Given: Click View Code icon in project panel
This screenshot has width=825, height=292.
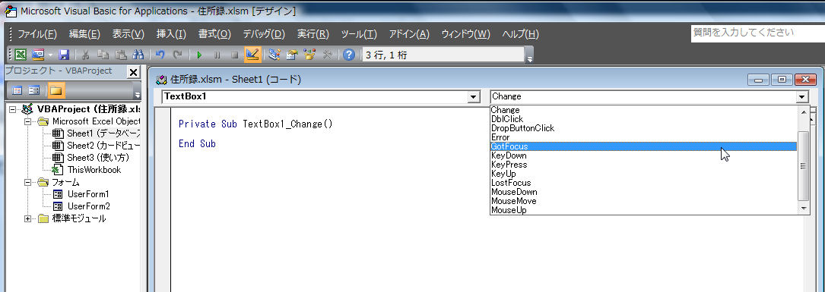Looking at the screenshot, I should click(17, 90).
